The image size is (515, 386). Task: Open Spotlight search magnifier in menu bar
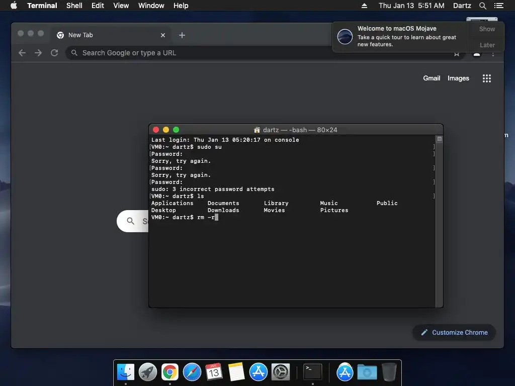pos(482,6)
